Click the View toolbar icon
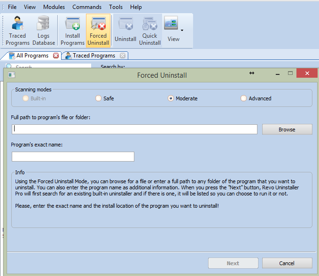Screen dimensions: 319x276 171,31
